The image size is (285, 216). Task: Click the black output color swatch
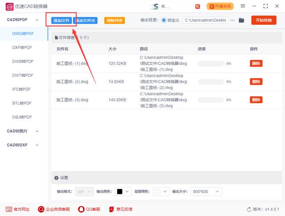[120, 192]
